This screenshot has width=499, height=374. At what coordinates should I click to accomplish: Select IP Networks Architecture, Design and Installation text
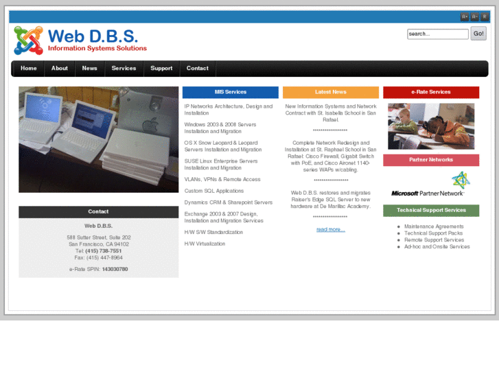228,110
